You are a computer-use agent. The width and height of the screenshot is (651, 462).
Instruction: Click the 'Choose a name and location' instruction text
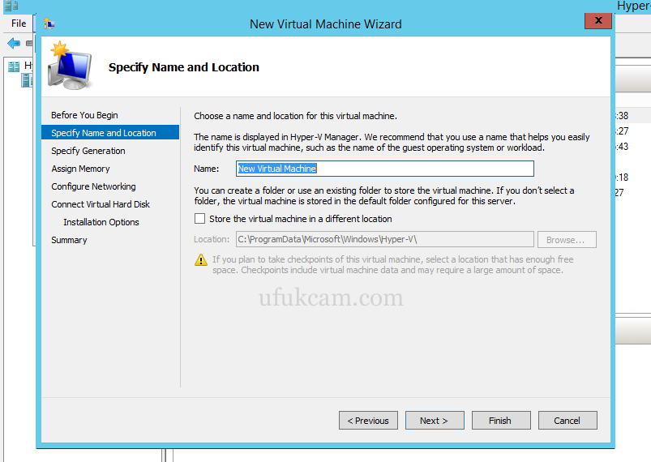pyautogui.click(x=295, y=116)
